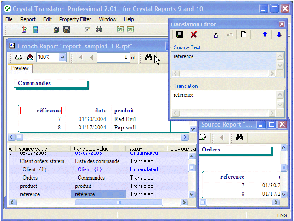Click into the Source Text box
The image size is (294, 221).
(224, 61)
